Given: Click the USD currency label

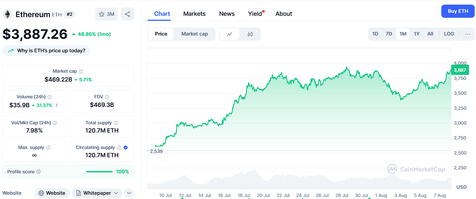Looking at the screenshot, I should (x=461, y=187).
